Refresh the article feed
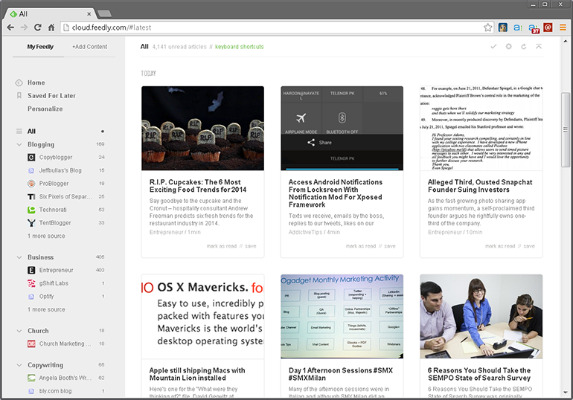 (x=524, y=47)
